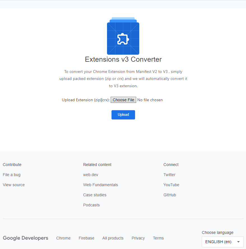This screenshot has height=249, width=246.
Task: Open the All products footer link
Action: click(x=113, y=238)
